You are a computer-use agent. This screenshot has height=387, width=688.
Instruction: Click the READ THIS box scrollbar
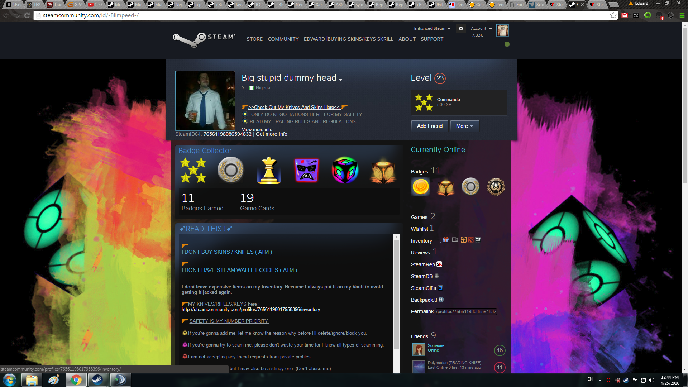click(396, 294)
